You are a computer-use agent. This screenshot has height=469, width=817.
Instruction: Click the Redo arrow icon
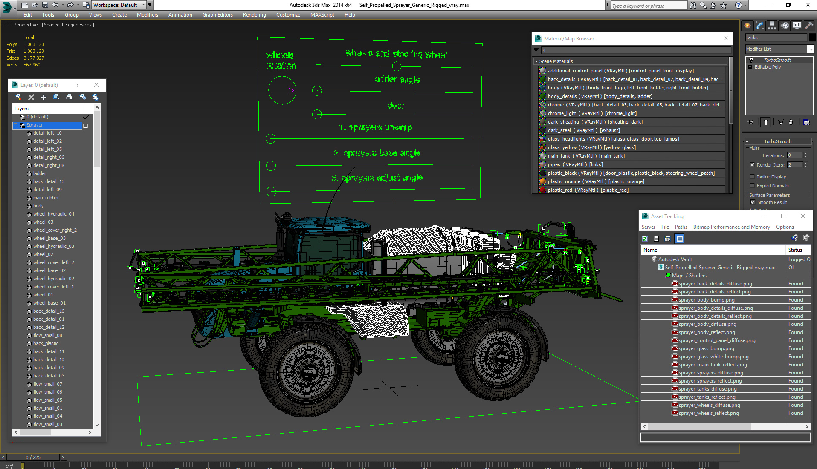[70, 5]
